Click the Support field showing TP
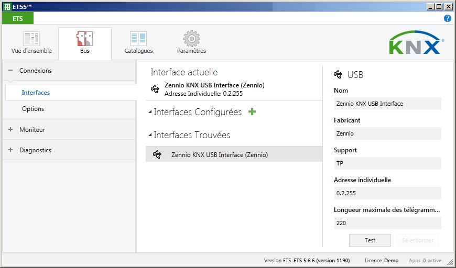This screenshot has width=456, height=268. 388,163
